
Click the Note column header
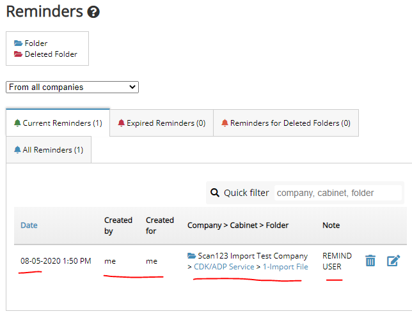click(331, 225)
